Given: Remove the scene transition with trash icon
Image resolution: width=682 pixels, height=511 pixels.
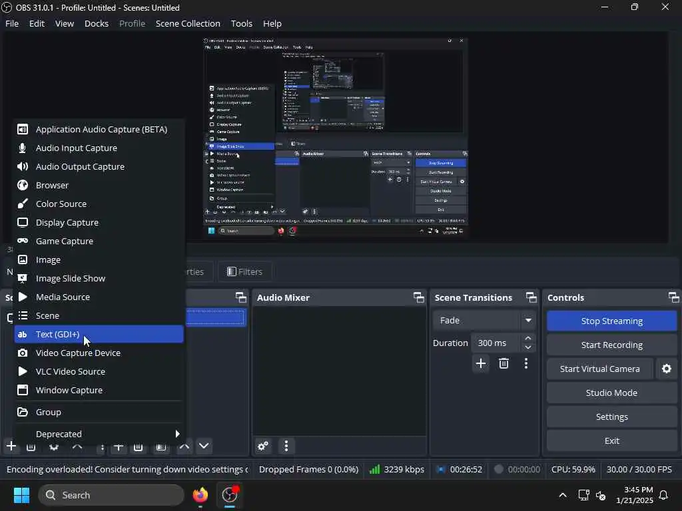Looking at the screenshot, I should click(504, 363).
